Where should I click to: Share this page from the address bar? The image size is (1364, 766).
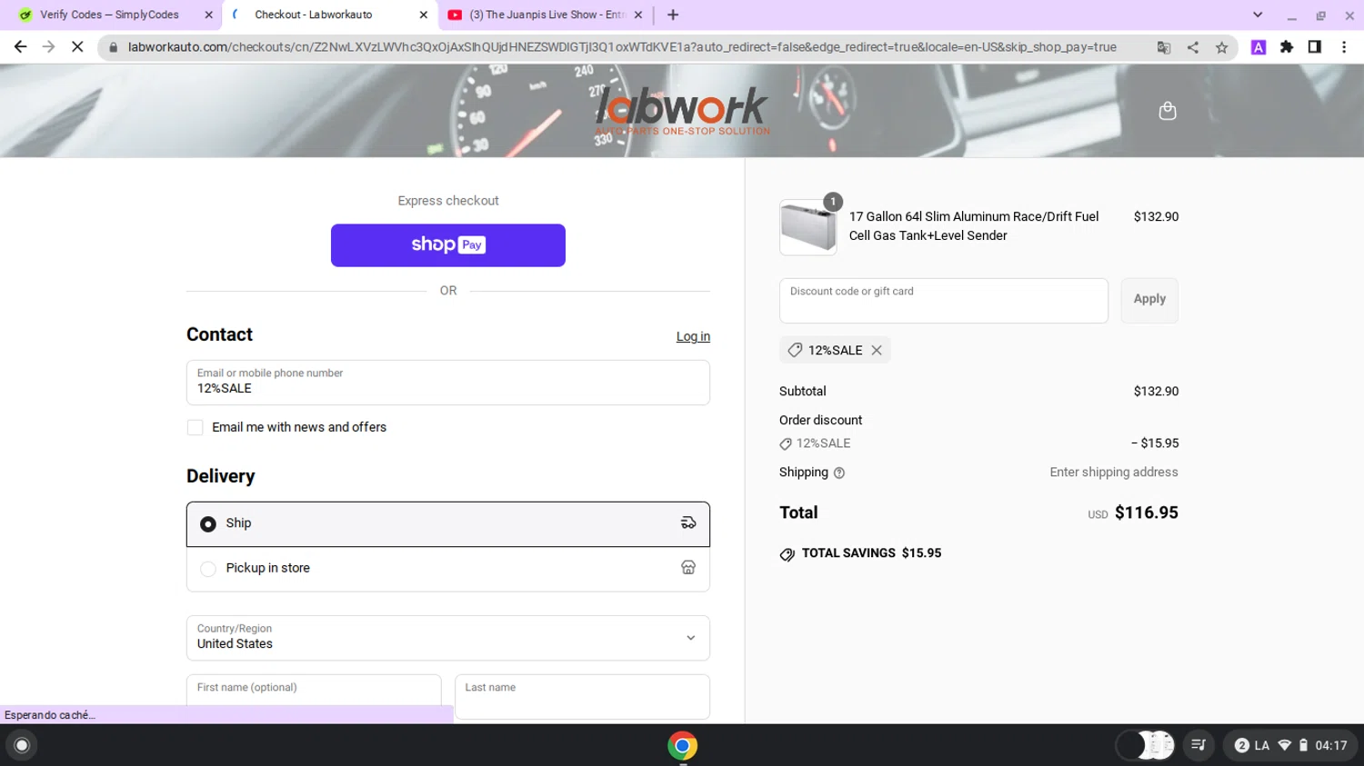tap(1192, 47)
